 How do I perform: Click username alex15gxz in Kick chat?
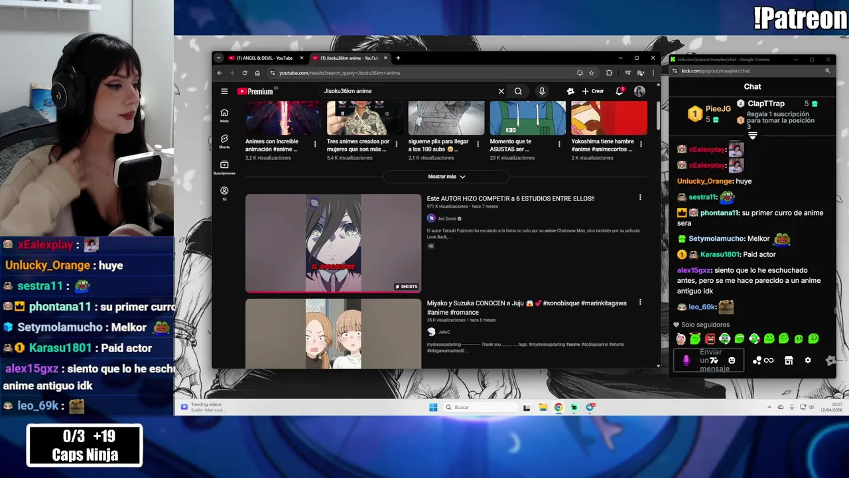click(694, 270)
